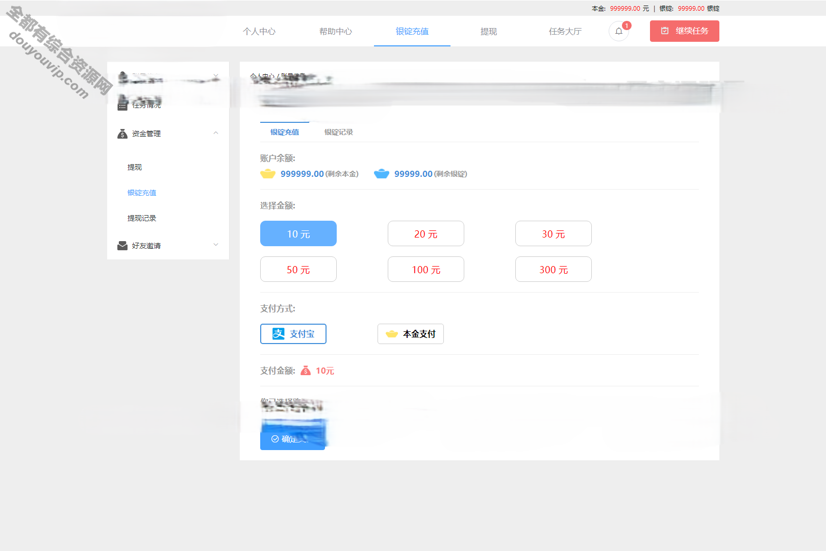Open 提现 in top navigation
Screen dimensions: 826x551
tap(489, 32)
